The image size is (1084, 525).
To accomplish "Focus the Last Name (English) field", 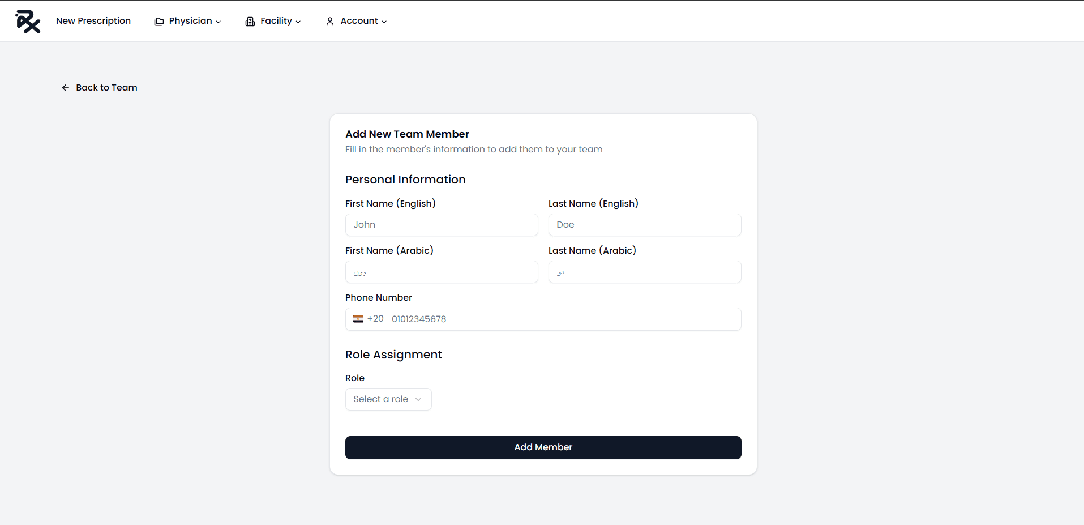I will click(x=644, y=225).
